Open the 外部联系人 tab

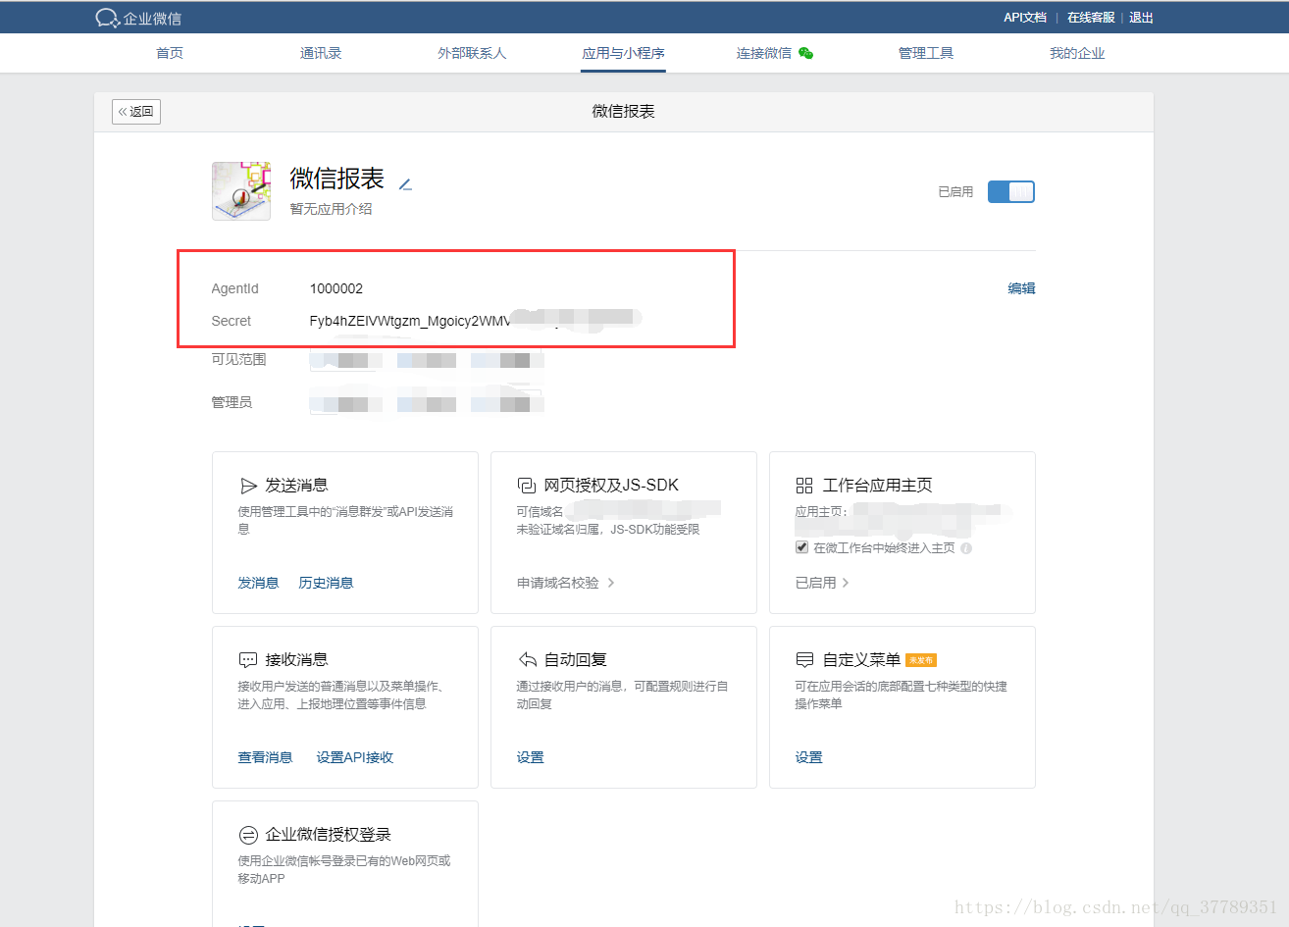click(x=472, y=53)
